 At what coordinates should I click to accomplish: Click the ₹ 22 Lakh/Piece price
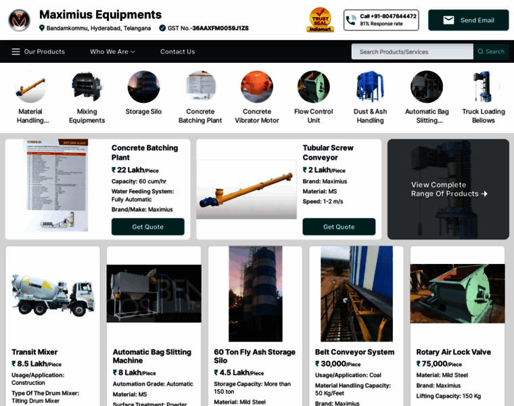click(x=135, y=170)
